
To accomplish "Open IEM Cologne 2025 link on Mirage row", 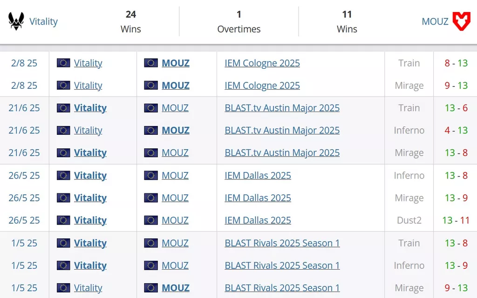I will (x=262, y=86).
